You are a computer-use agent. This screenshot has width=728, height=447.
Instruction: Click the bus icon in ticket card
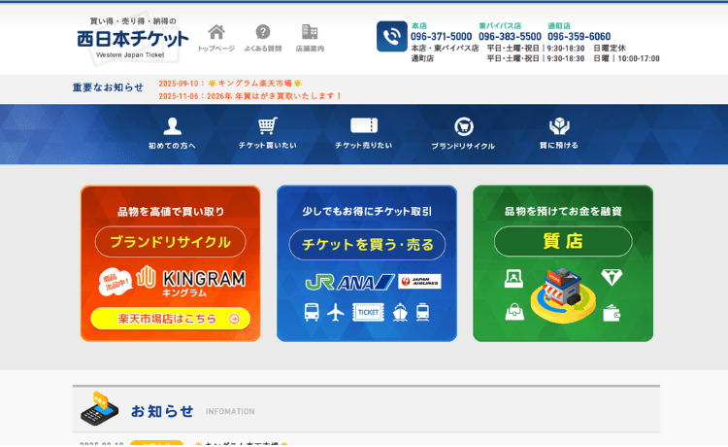[x=312, y=312]
